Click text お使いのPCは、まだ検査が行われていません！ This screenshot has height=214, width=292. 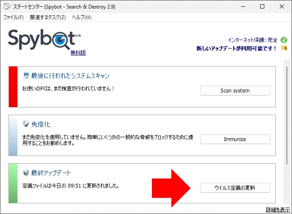coord(68,88)
